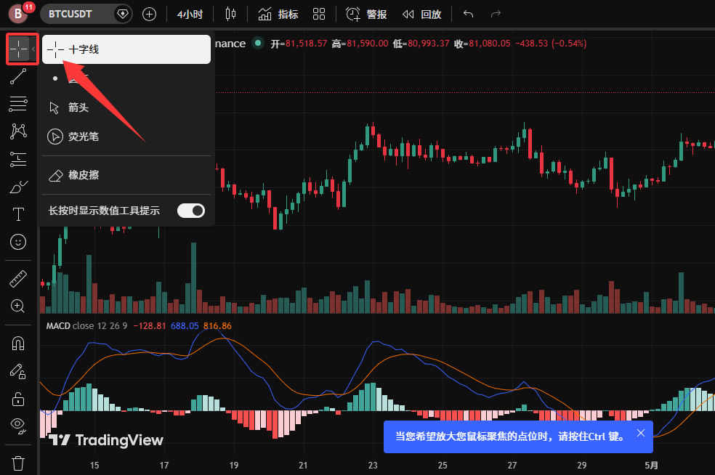The image size is (715, 475).
Task: Click the 5月 label on time axis
Action: click(x=651, y=466)
